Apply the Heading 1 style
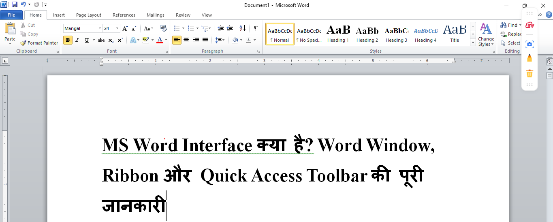Image resolution: width=553 pixels, height=222 pixels. tap(338, 34)
